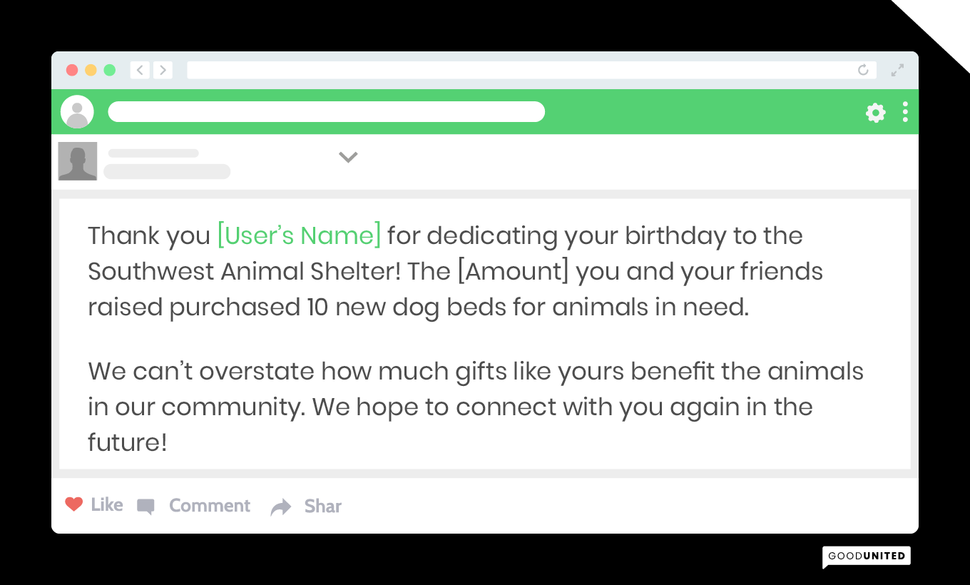Open the settings gear in the green header
Screen dimensions: 970x585
click(x=875, y=112)
